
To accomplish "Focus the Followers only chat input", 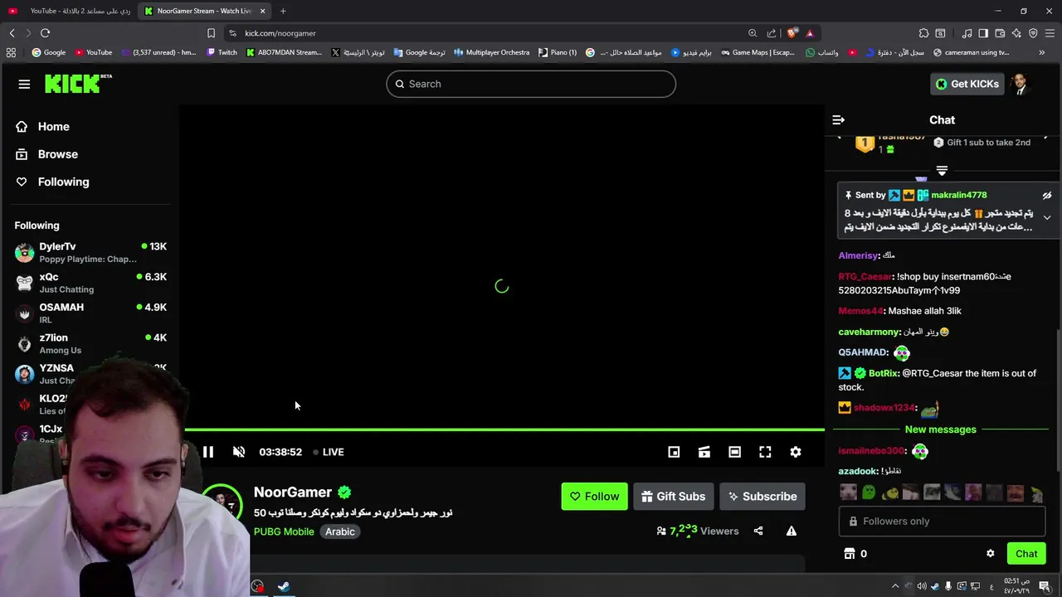I will click(942, 522).
